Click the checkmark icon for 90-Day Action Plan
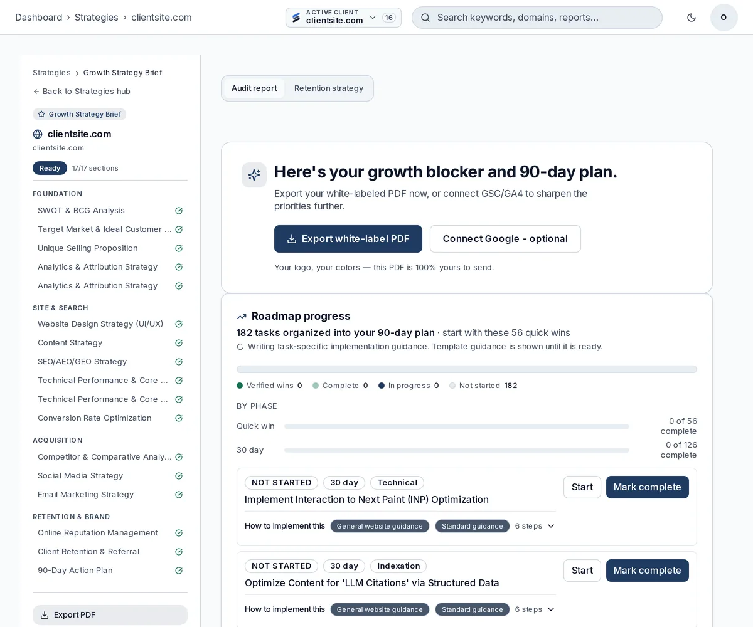This screenshot has height=627, width=753. pyautogui.click(x=179, y=571)
